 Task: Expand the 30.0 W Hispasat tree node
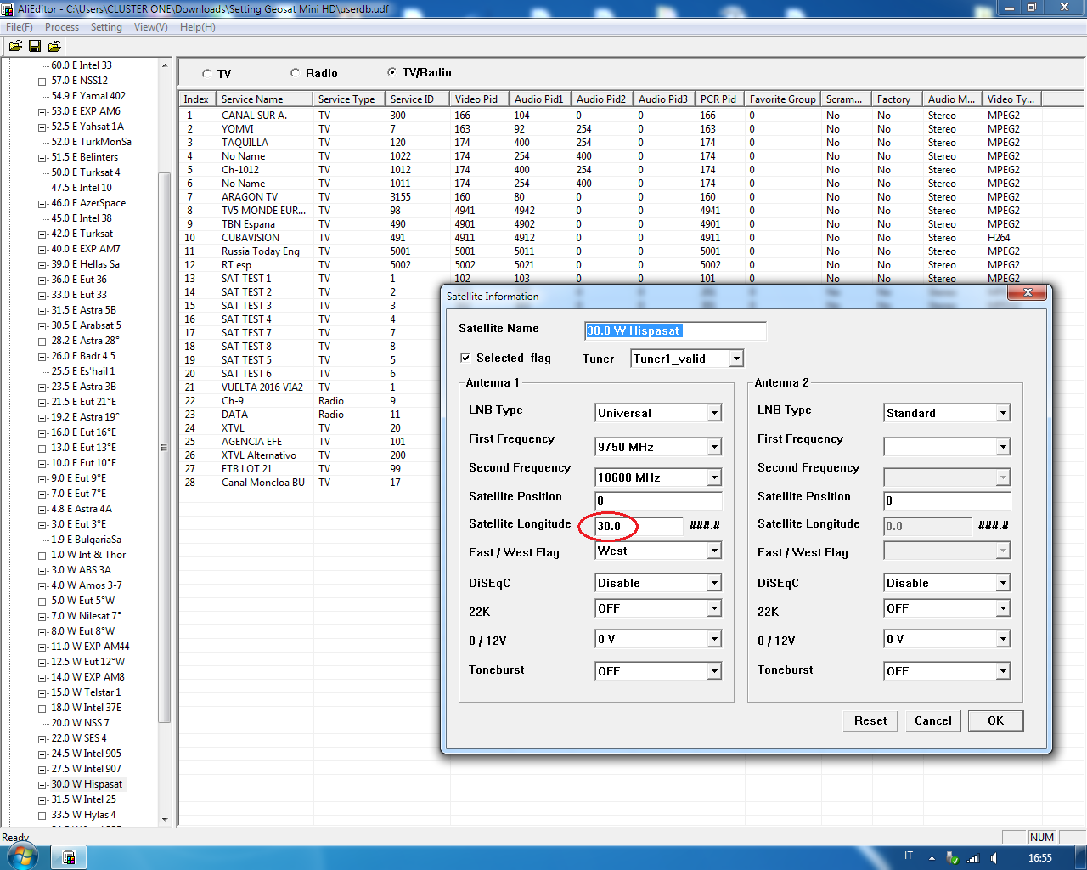point(42,785)
